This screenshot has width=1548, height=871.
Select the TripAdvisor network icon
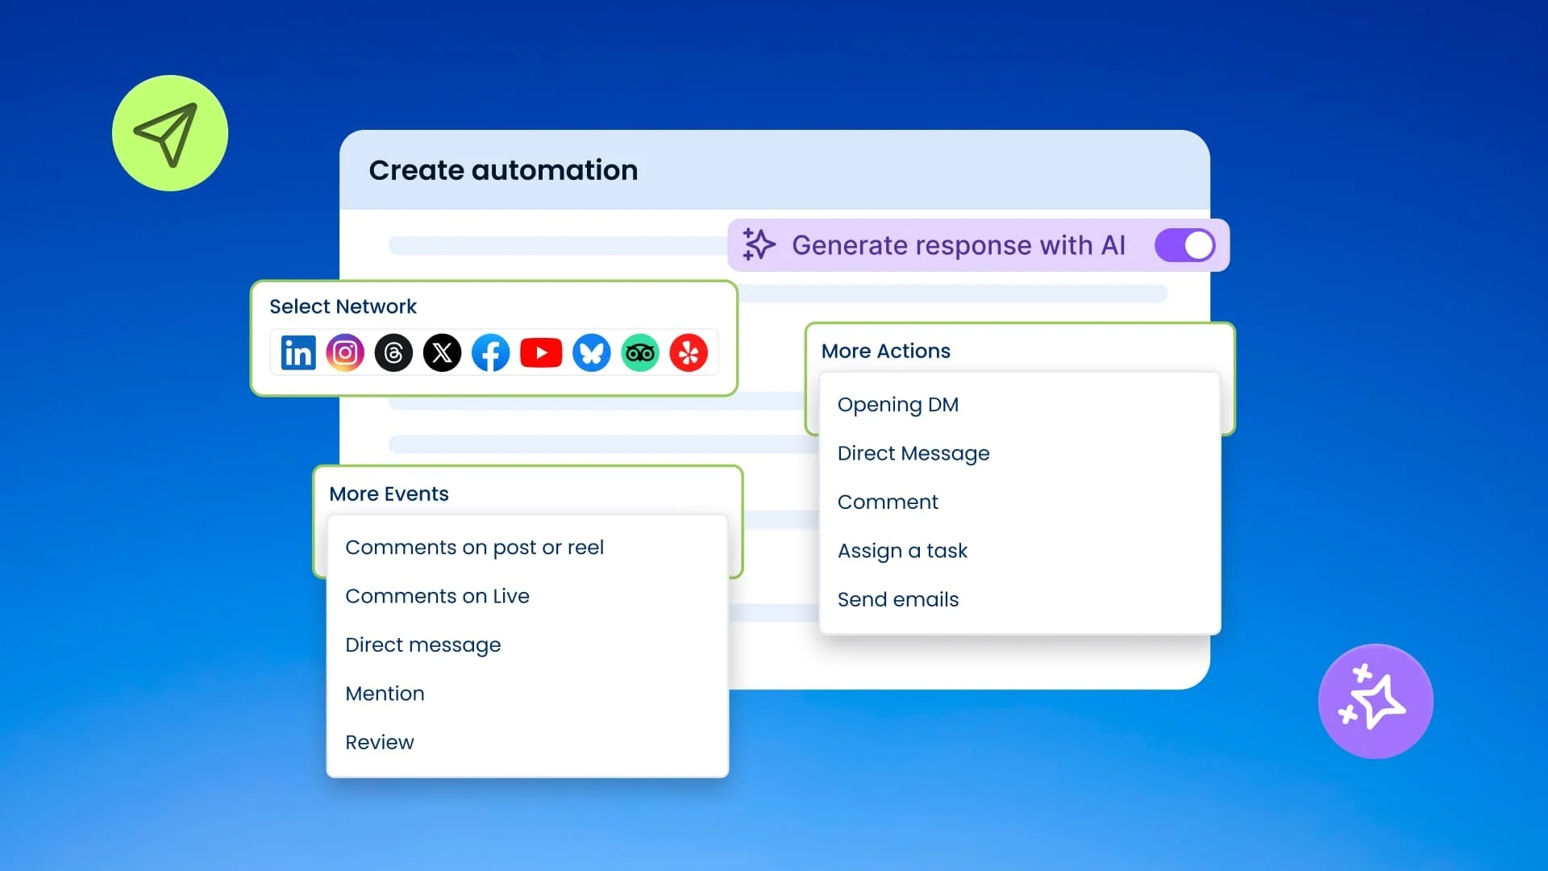640,352
